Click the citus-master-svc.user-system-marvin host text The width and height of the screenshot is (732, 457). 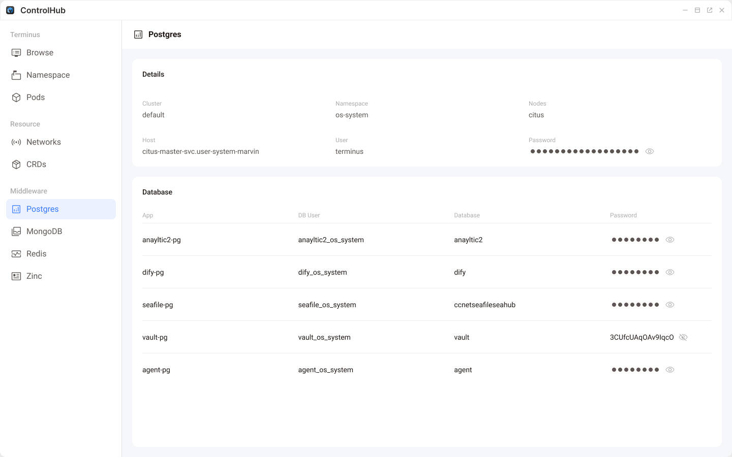[x=200, y=151]
